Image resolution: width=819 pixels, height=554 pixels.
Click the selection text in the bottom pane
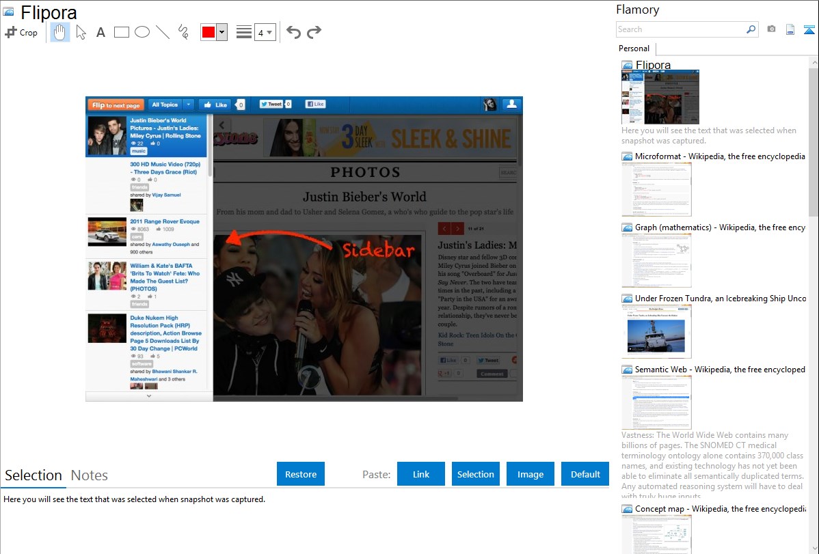pos(134,499)
